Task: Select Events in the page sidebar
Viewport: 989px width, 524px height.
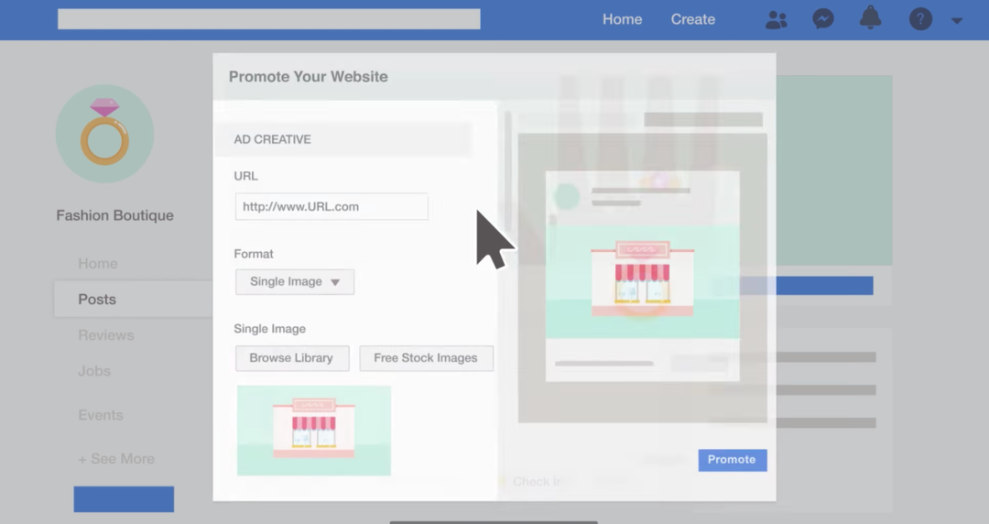Action: click(x=101, y=415)
